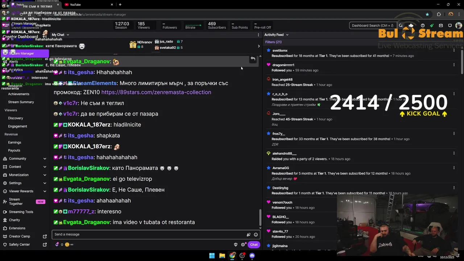The width and height of the screenshot is (464, 261).
Task: Click the white cloud icon near search
Action: 411,25
